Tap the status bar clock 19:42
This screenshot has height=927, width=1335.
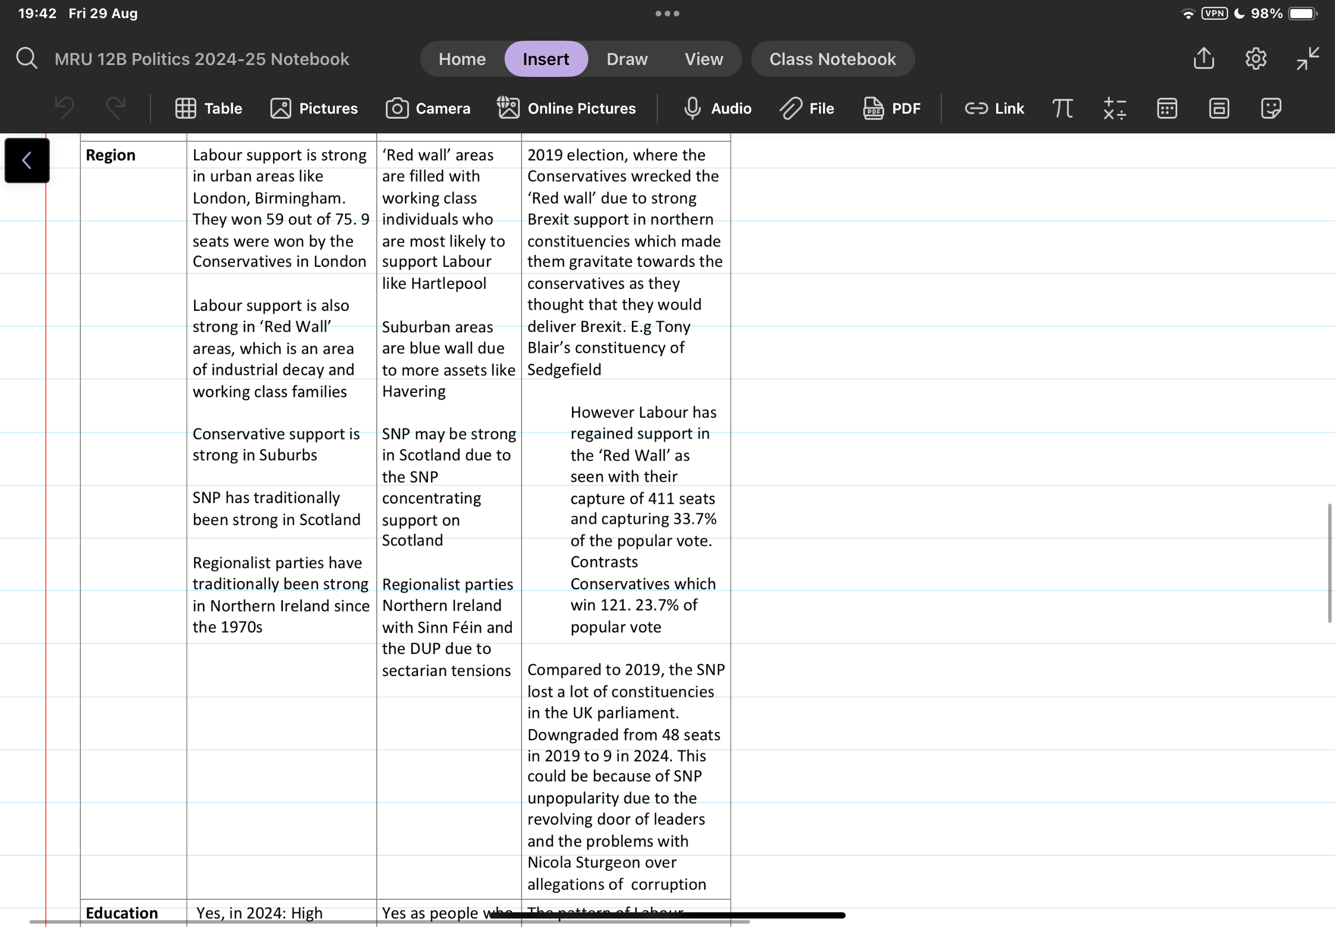[x=37, y=14]
